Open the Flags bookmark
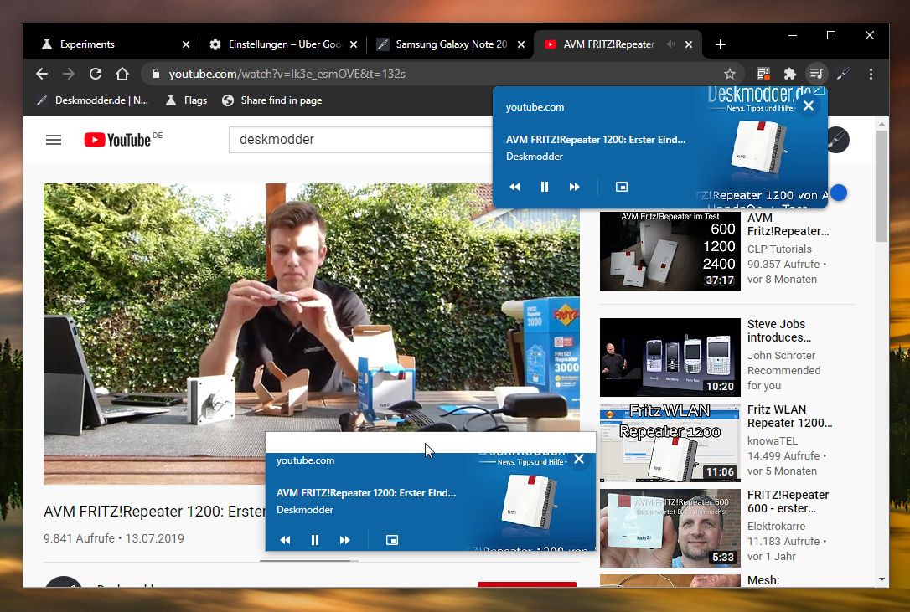This screenshot has height=612, width=910. pyautogui.click(x=186, y=100)
